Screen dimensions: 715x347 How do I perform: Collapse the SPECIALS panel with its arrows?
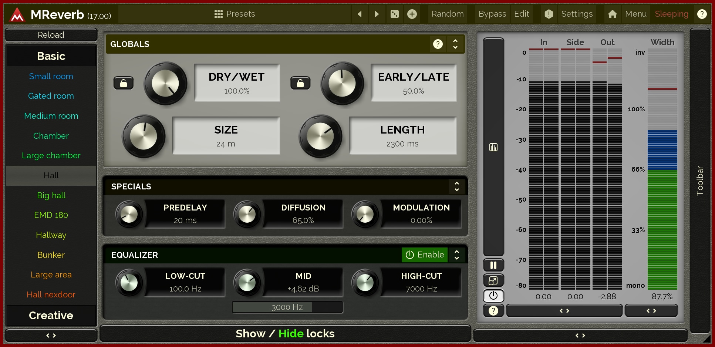click(457, 186)
